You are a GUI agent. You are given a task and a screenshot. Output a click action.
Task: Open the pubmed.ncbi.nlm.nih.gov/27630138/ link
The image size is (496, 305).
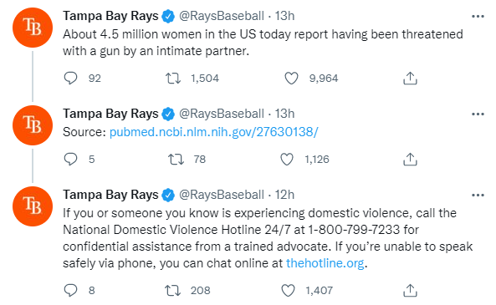[214, 132]
